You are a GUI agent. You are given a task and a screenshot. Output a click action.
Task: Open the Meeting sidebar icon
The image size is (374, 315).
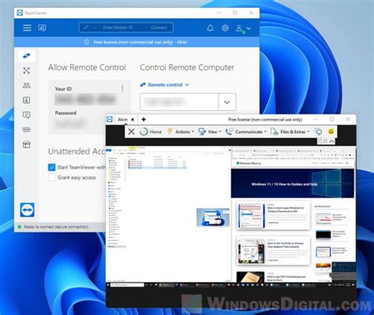27,85
